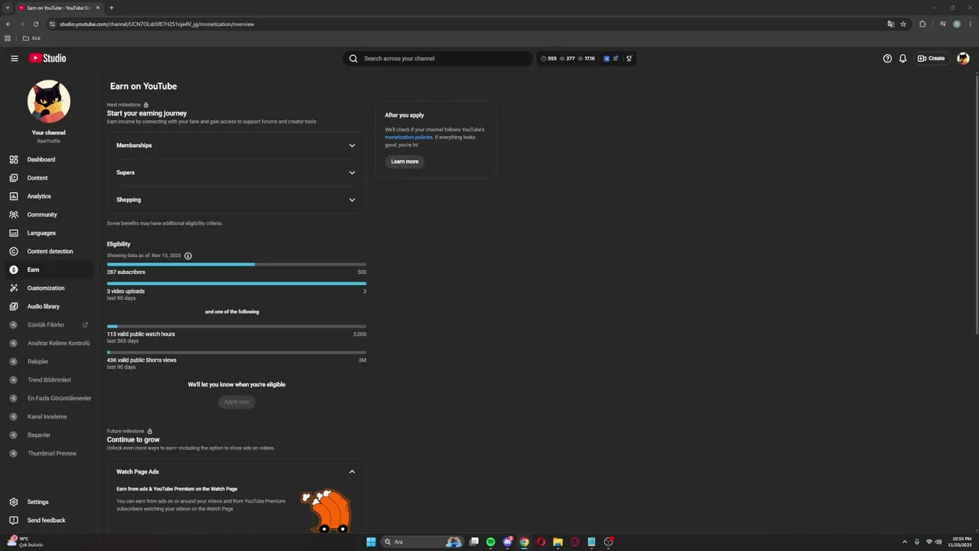Open the Community page
The height and width of the screenshot is (551, 979).
click(x=49, y=214)
